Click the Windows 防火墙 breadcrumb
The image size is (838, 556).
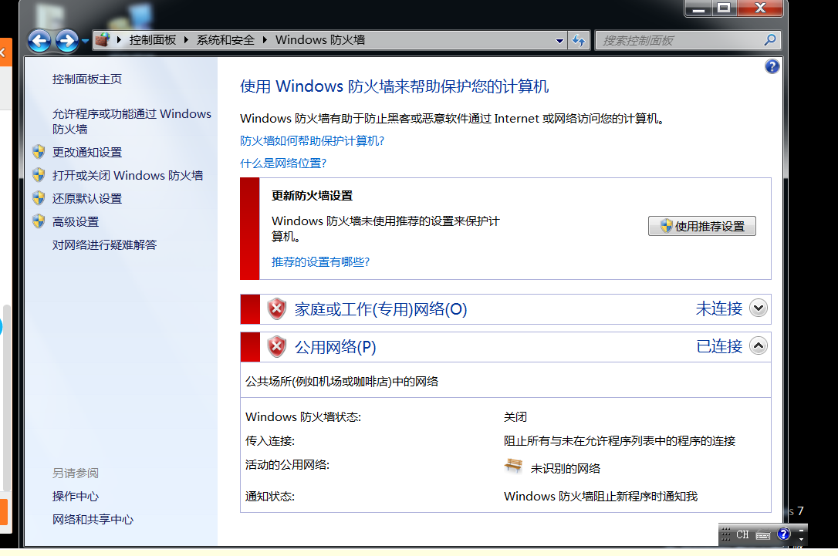(320, 40)
